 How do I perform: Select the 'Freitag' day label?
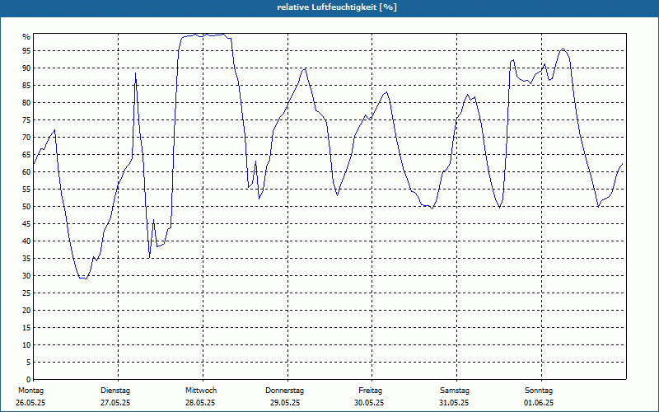pos(370,391)
